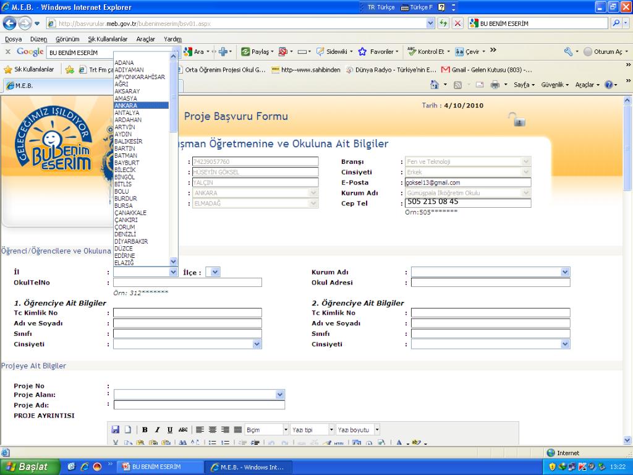
Task: Click the Sık Kullanılanlar favorites star button
Action: click(x=29, y=69)
